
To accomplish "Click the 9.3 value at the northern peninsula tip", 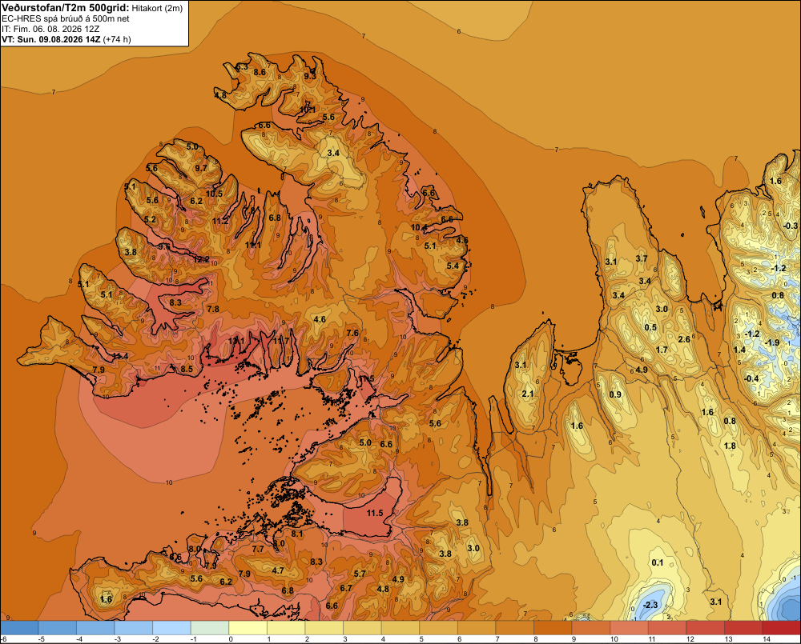I will [x=310, y=76].
